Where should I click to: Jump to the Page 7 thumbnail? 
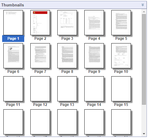40,56
